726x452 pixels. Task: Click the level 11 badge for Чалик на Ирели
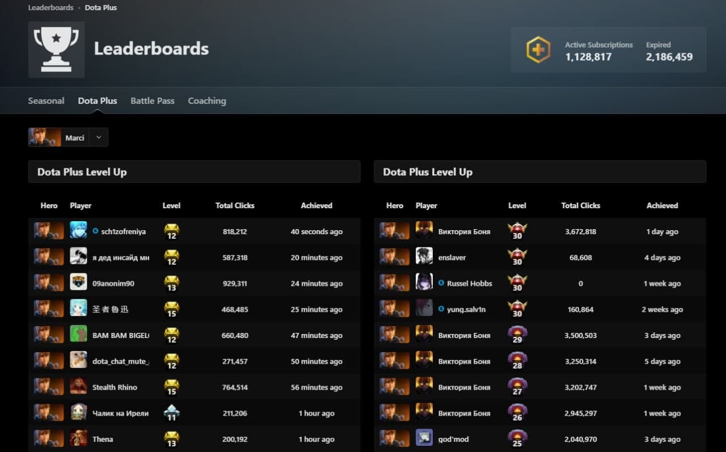coord(171,413)
